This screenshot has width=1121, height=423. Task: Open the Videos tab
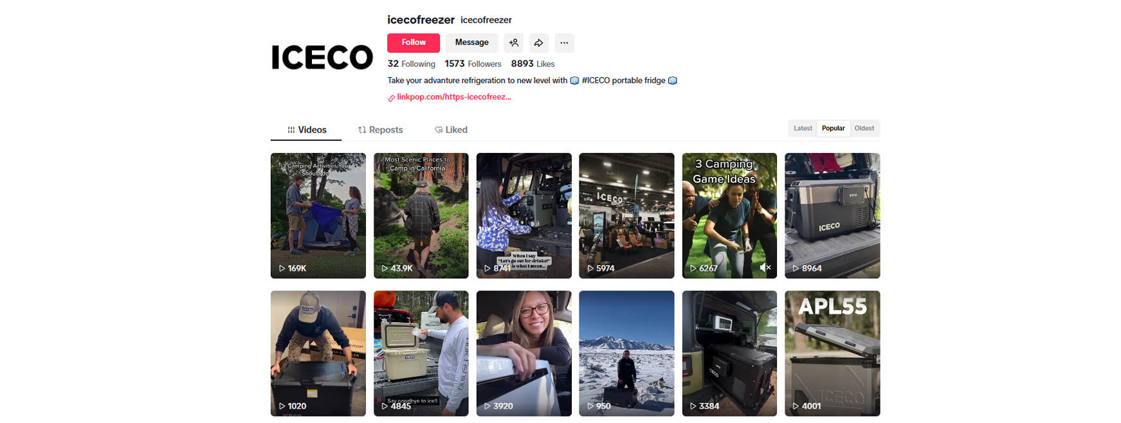coord(307,130)
